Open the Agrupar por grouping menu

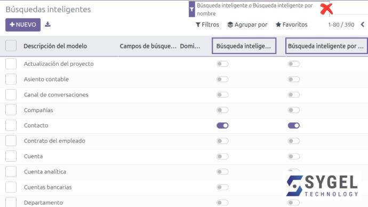pos(247,25)
